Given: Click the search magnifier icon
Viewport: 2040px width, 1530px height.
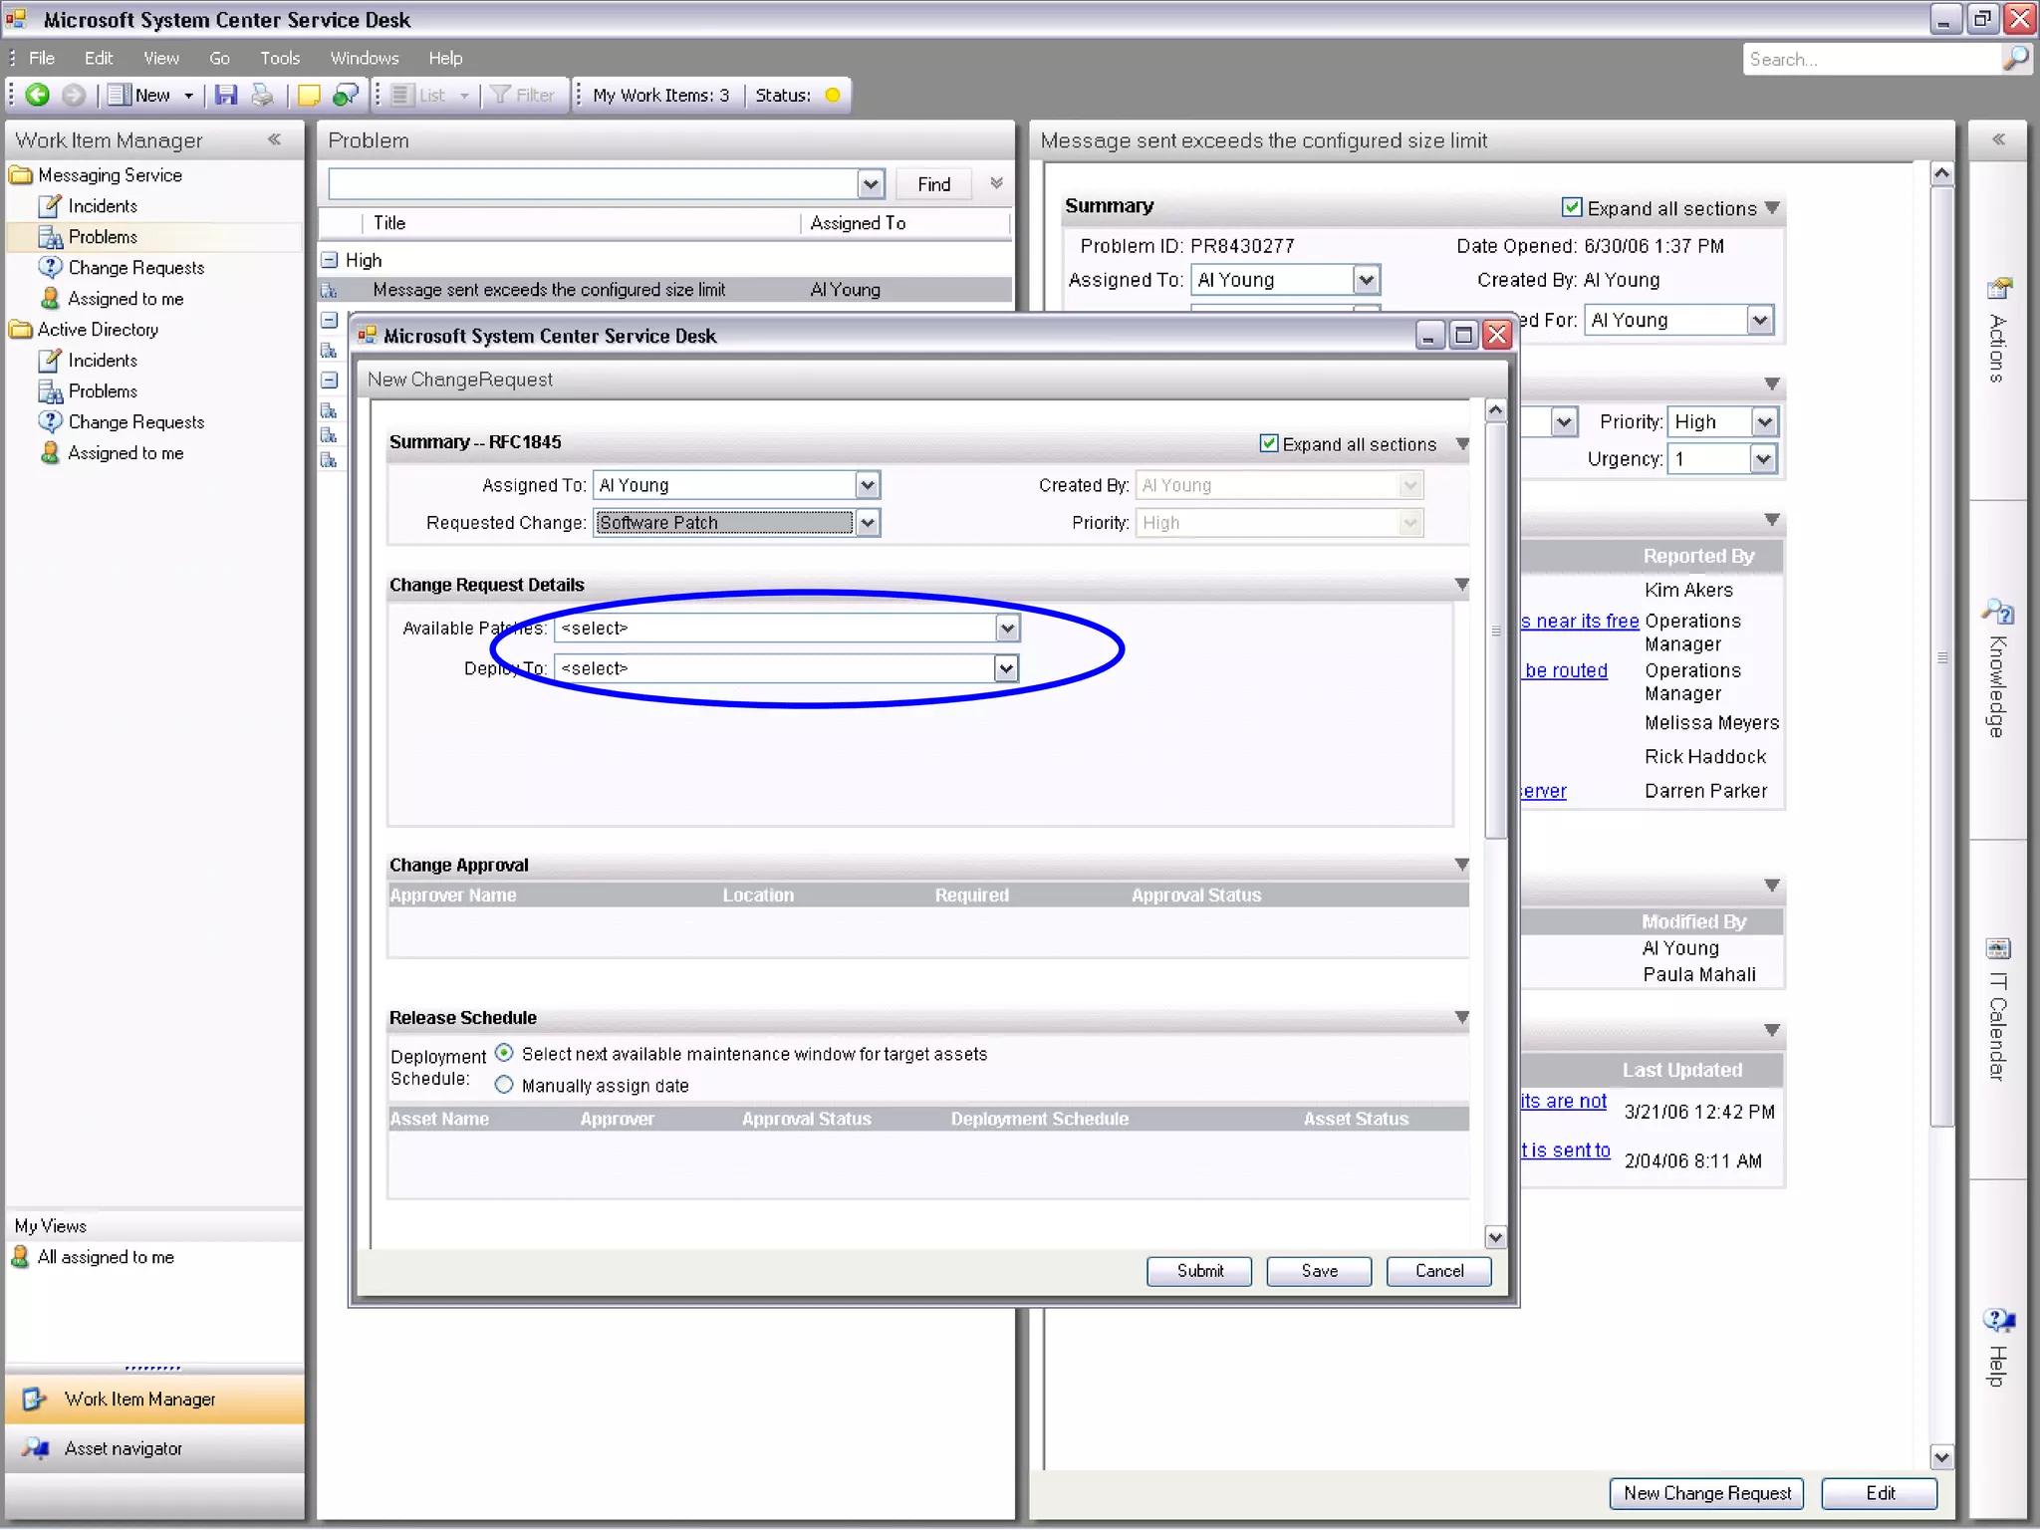Looking at the screenshot, I should pos(2015,59).
